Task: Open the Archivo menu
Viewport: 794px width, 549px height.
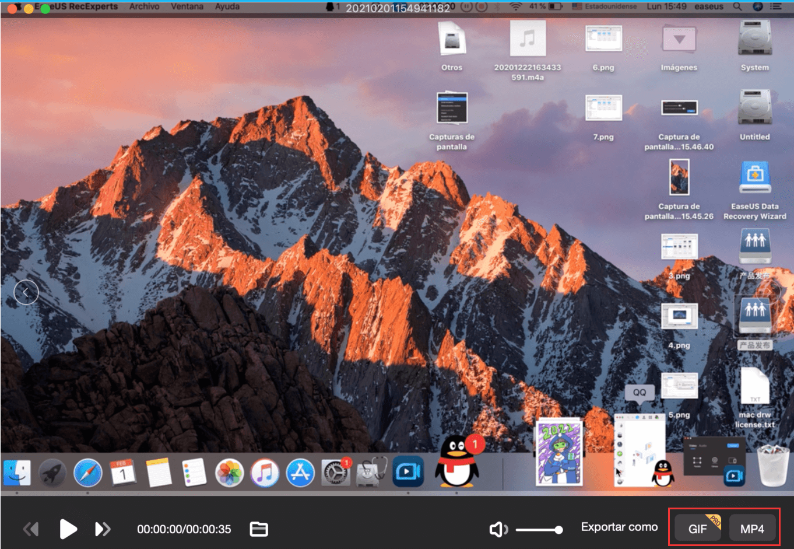Action: [144, 6]
